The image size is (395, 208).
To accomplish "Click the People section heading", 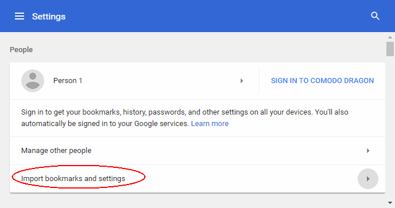I will pyautogui.click(x=21, y=49).
